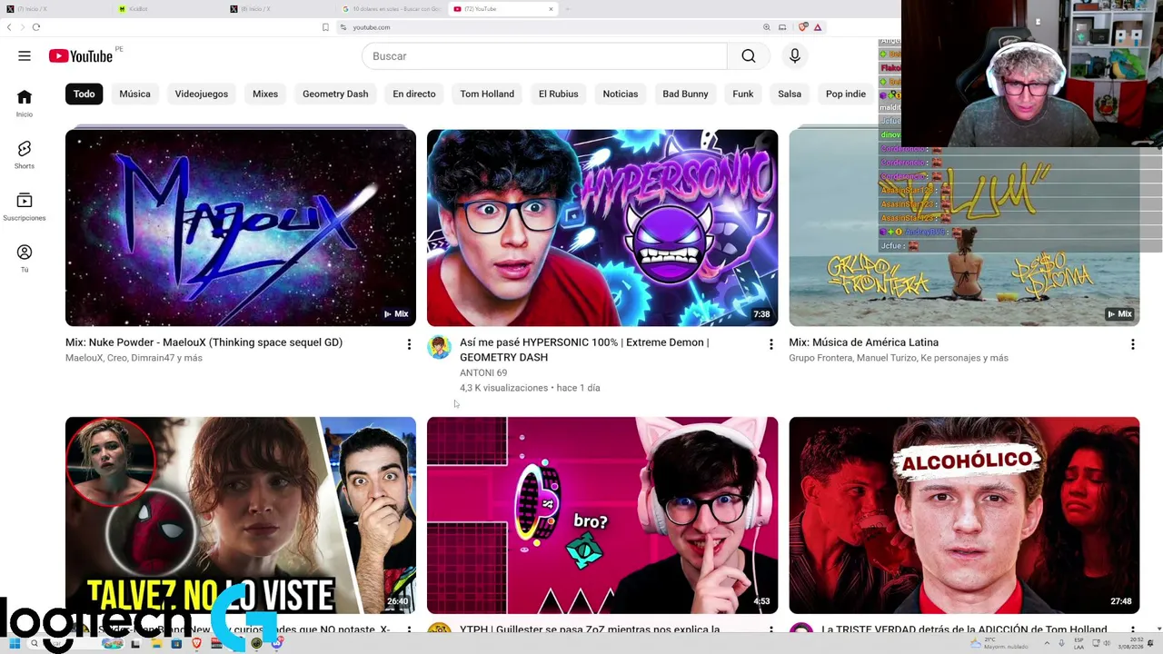Switch to the KickBot browser tab

[x=168, y=9]
